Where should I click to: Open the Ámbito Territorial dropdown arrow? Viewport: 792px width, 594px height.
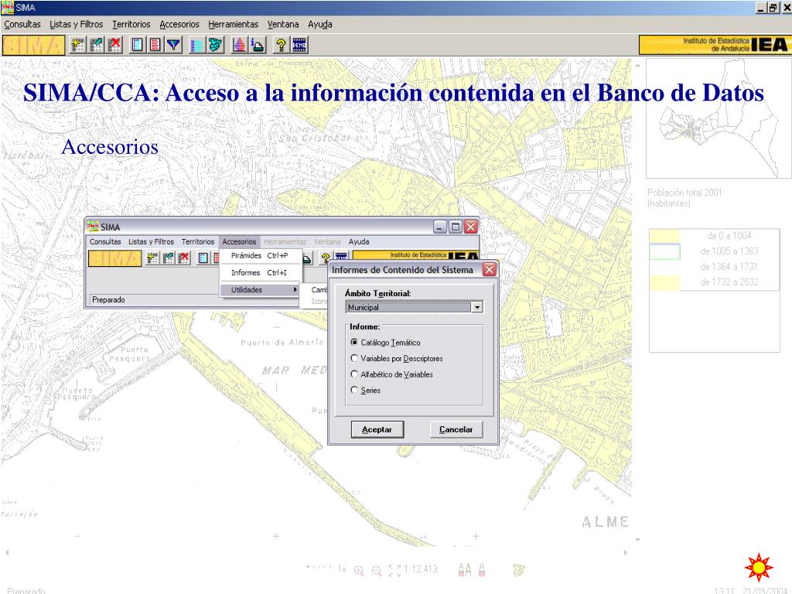point(476,307)
